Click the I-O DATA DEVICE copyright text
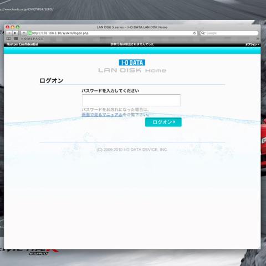 (132, 150)
